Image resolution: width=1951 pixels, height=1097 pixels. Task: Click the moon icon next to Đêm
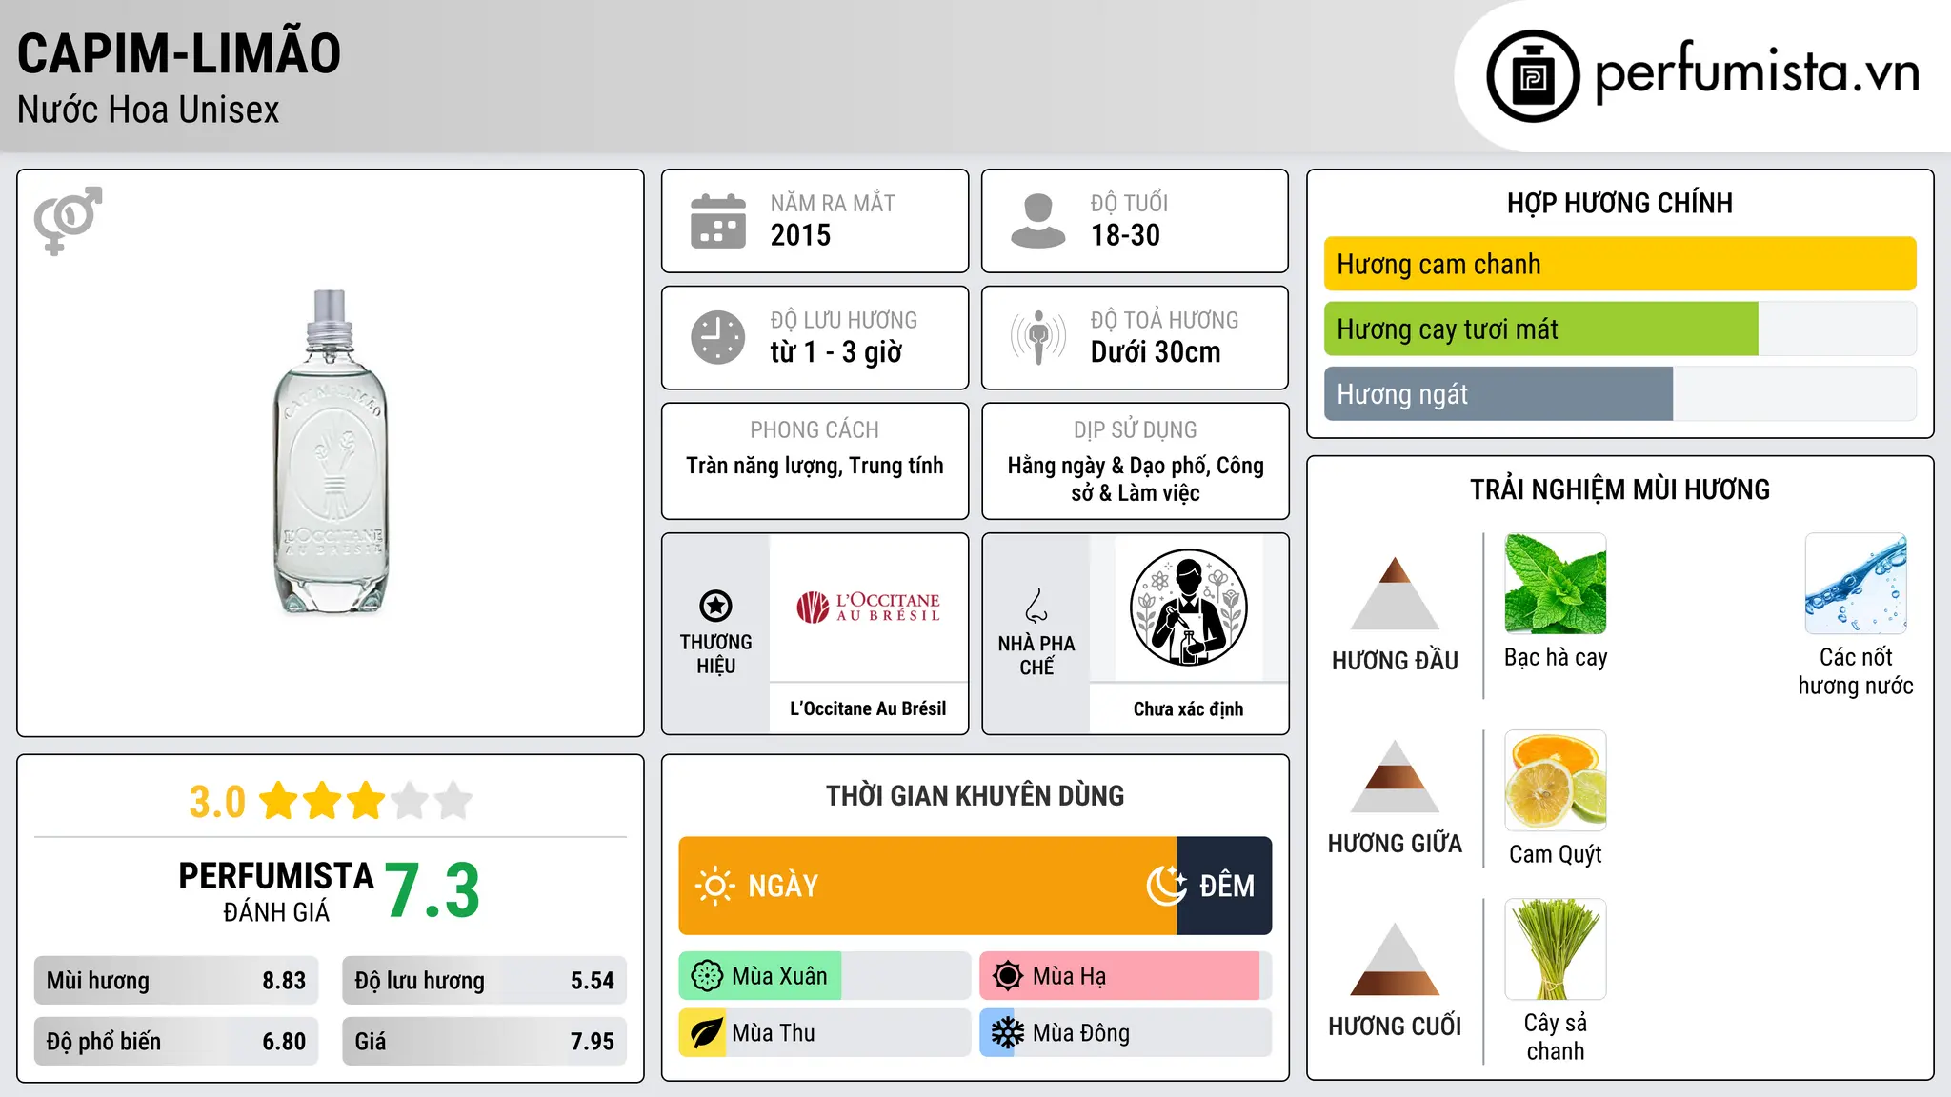coord(1166,886)
